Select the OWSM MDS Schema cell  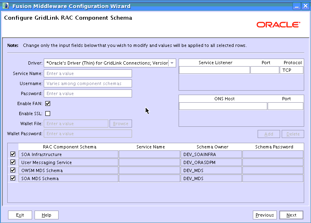(69, 170)
